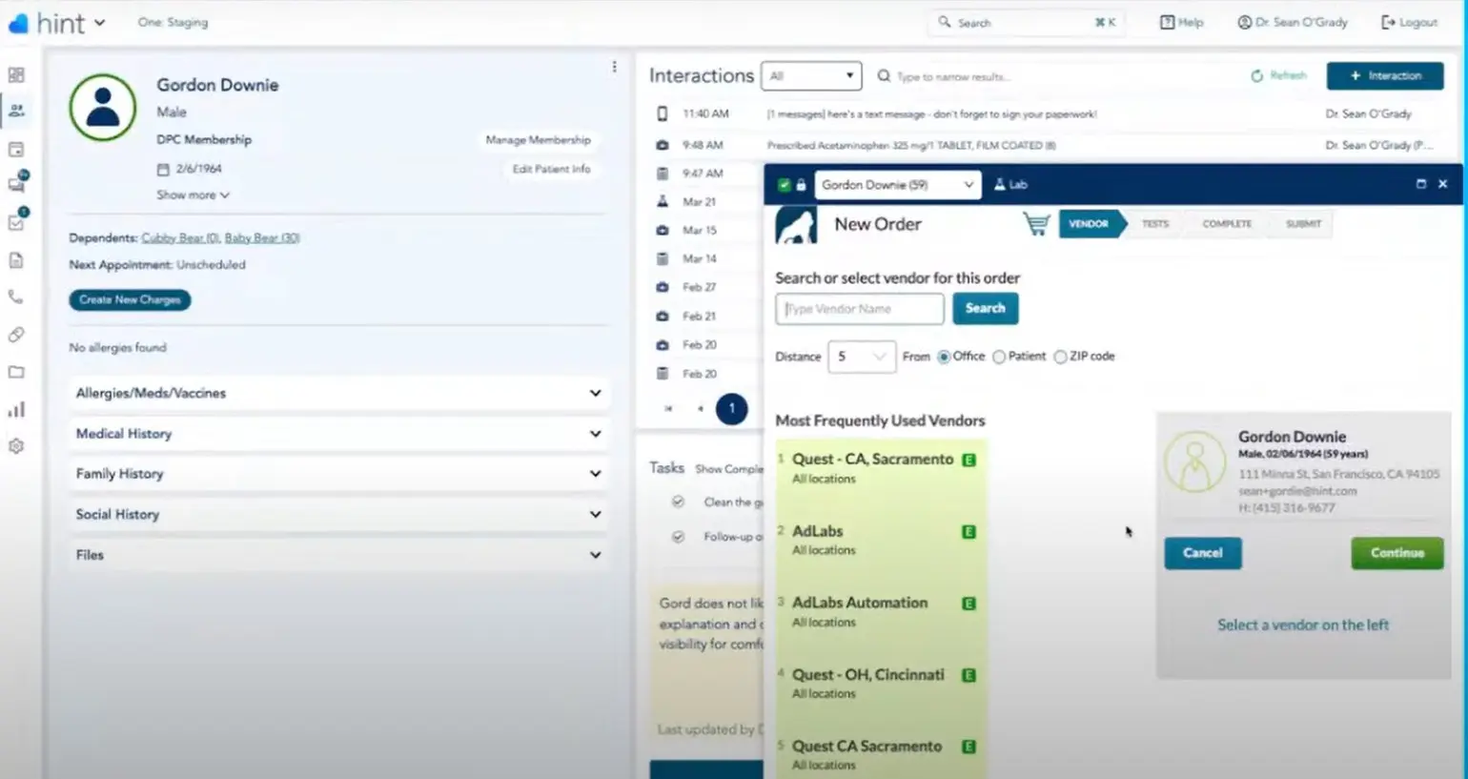Open the settings gear in sidebar
Image resolution: width=1468 pixels, height=779 pixels.
[17, 445]
